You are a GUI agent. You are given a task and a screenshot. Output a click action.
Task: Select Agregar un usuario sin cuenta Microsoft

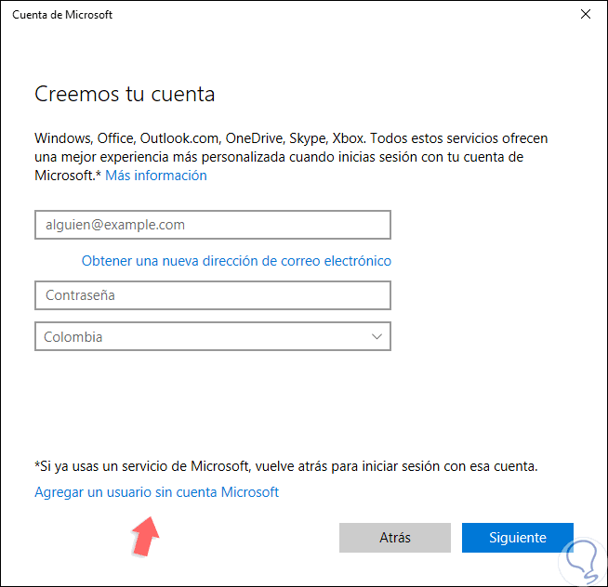tap(156, 492)
